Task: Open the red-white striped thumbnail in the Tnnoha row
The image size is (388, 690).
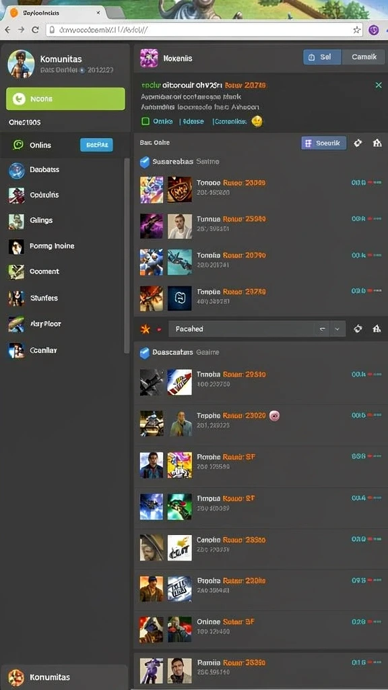Action: tap(179, 382)
